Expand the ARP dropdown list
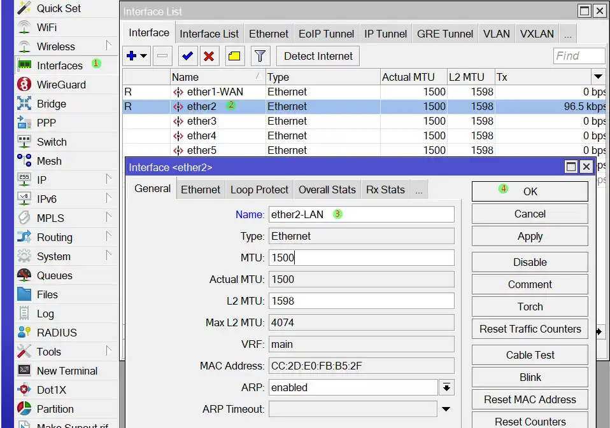The image size is (610, 428). (x=446, y=387)
